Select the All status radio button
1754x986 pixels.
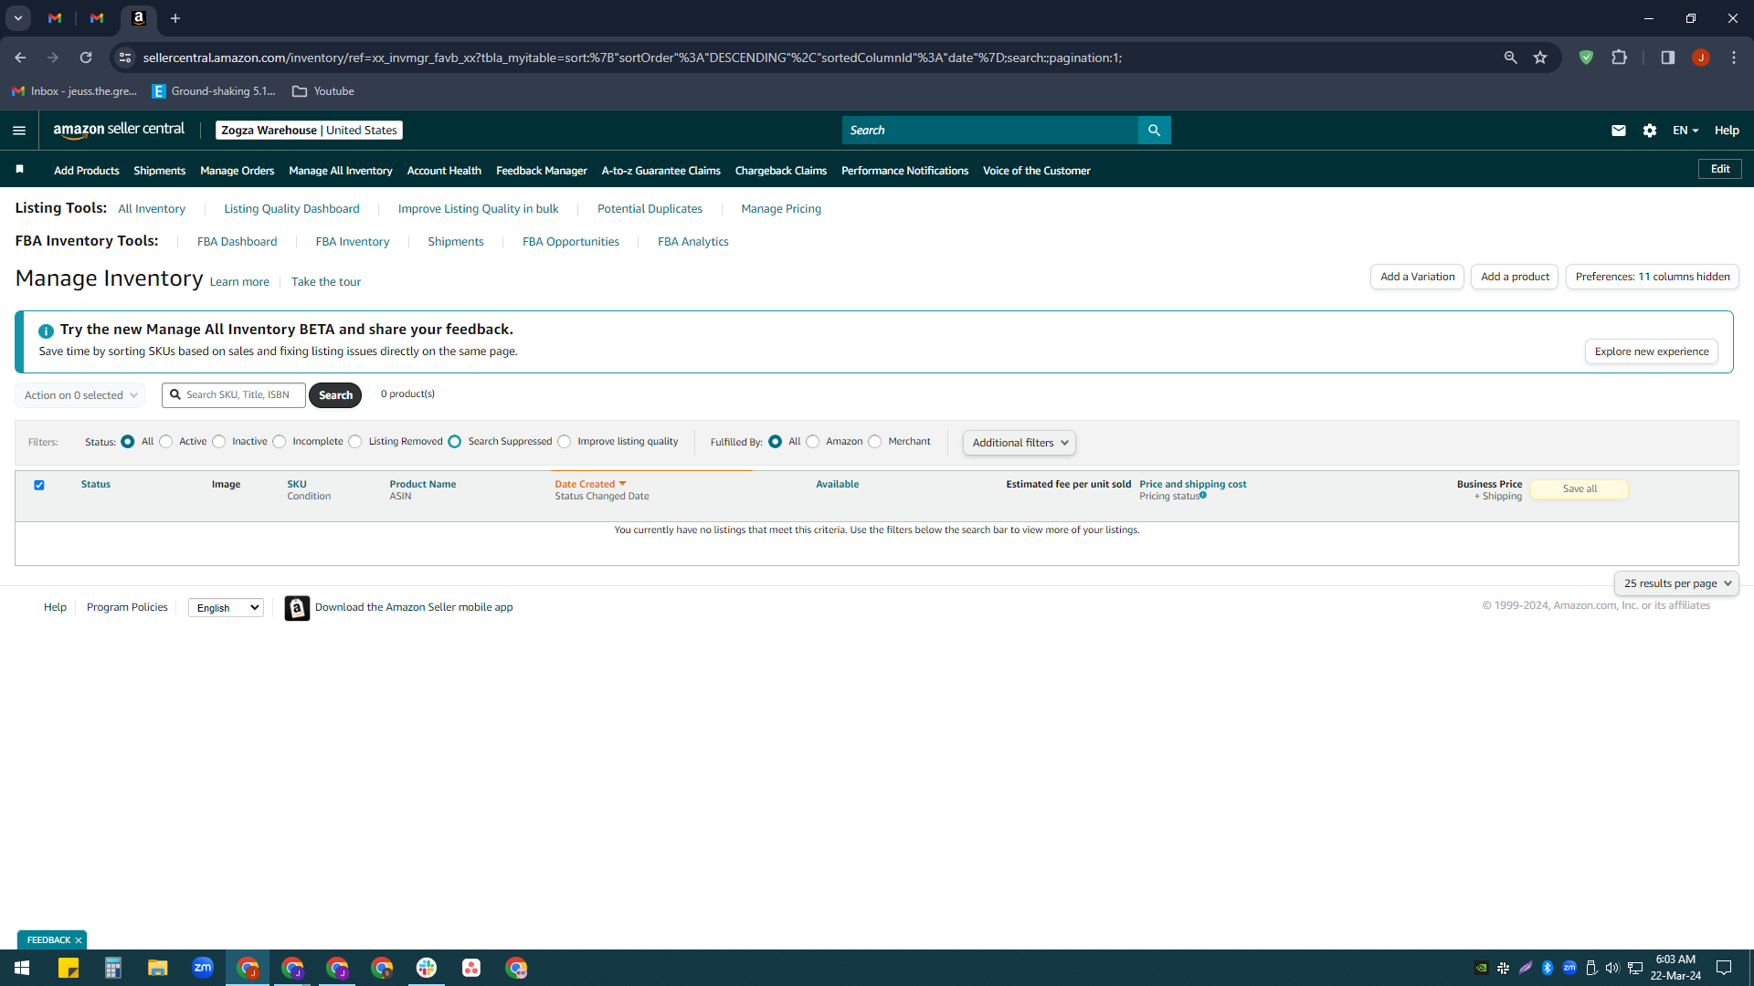[x=128, y=442]
